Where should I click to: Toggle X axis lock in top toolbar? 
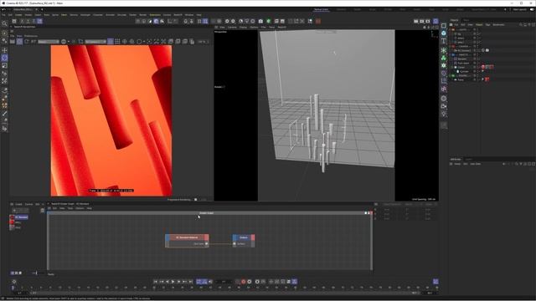tap(23, 21)
